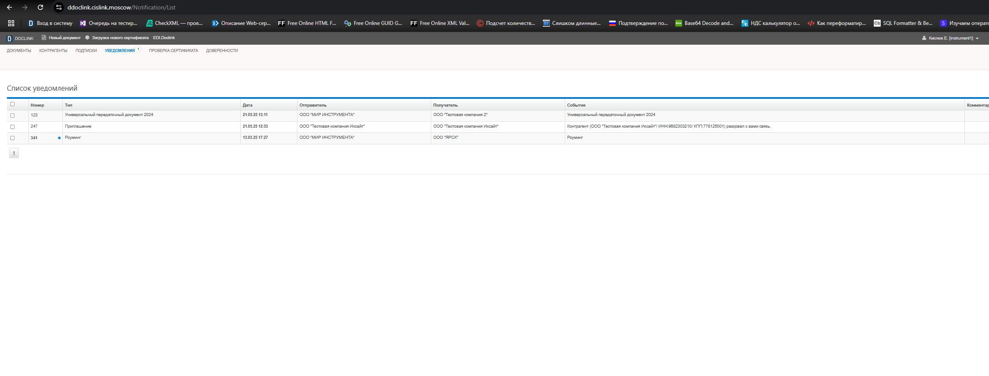Check the checkbox for notification 341
The width and height of the screenshot is (989, 376).
click(x=12, y=138)
